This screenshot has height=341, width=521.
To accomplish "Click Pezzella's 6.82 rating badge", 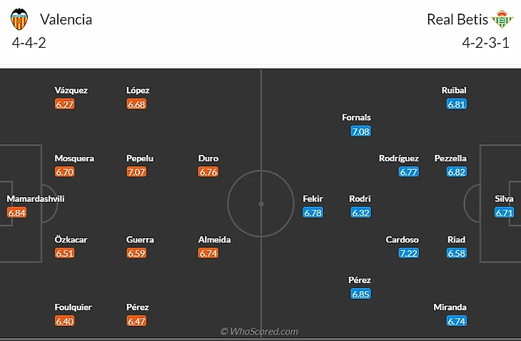I will pos(457,172).
